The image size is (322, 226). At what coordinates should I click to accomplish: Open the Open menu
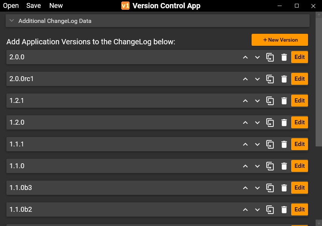pyautogui.click(x=11, y=6)
